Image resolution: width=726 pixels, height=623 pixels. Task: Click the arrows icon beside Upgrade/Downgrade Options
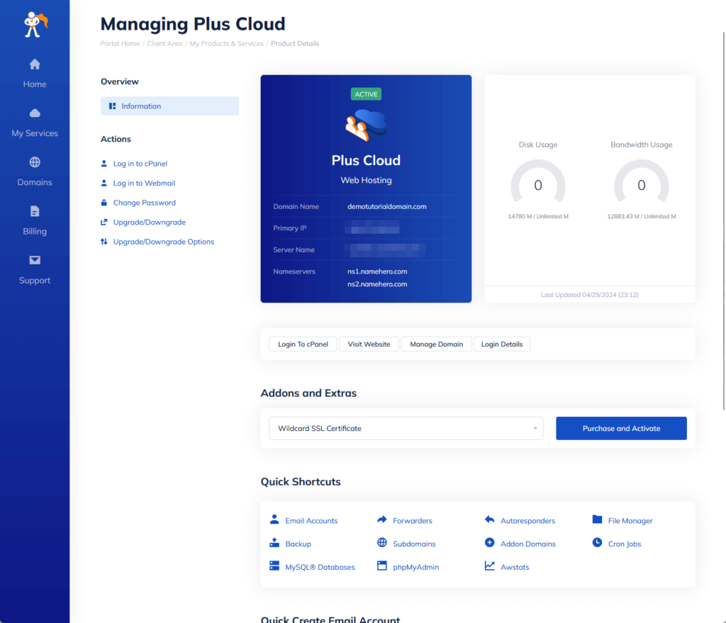point(104,242)
